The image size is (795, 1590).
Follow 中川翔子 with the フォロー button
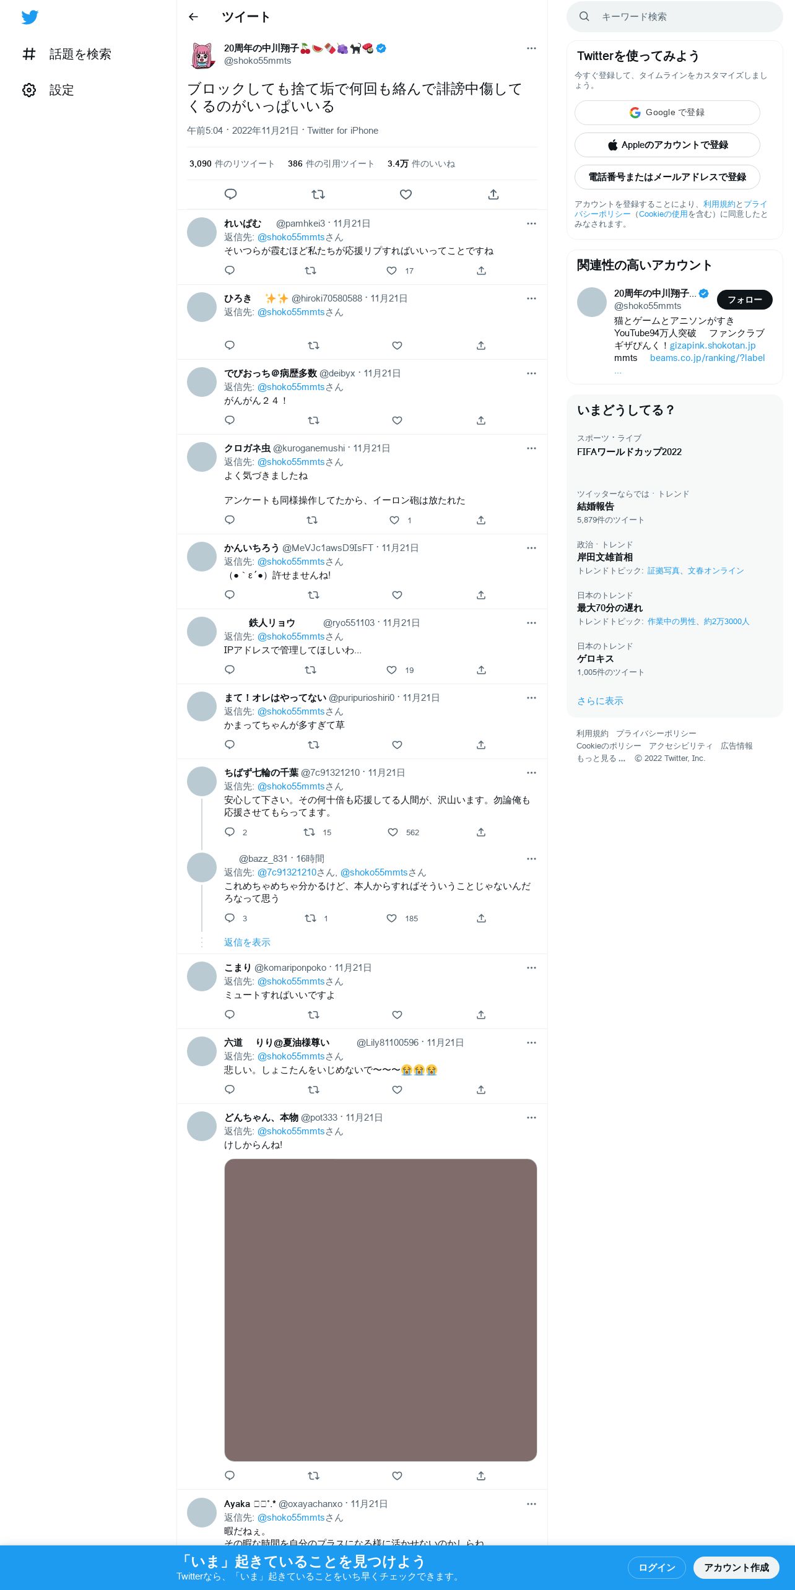click(x=744, y=300)
